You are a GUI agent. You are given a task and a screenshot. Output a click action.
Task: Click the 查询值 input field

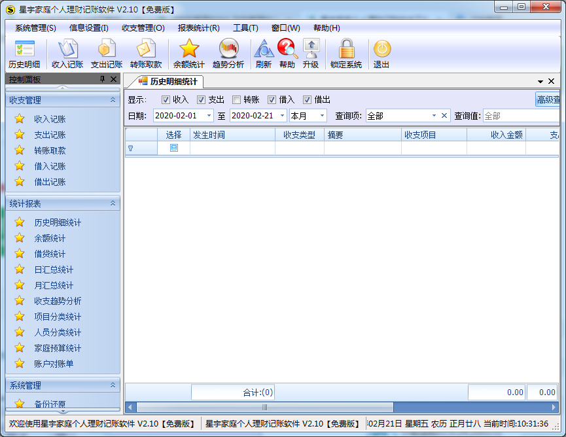(522, 116)
